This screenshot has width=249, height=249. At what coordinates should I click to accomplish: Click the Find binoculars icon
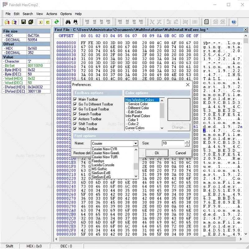tap(68, 22)
